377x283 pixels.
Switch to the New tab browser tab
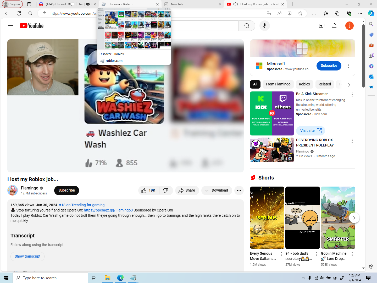tap(193, 4)
